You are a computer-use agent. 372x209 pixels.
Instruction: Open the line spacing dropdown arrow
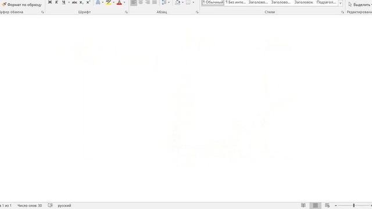169,2
